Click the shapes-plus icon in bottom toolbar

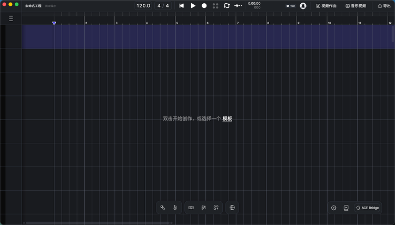(216, 207)
